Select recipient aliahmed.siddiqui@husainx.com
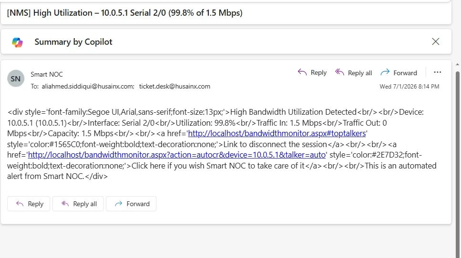The image size is (461, 258). (x=88, y=86)
